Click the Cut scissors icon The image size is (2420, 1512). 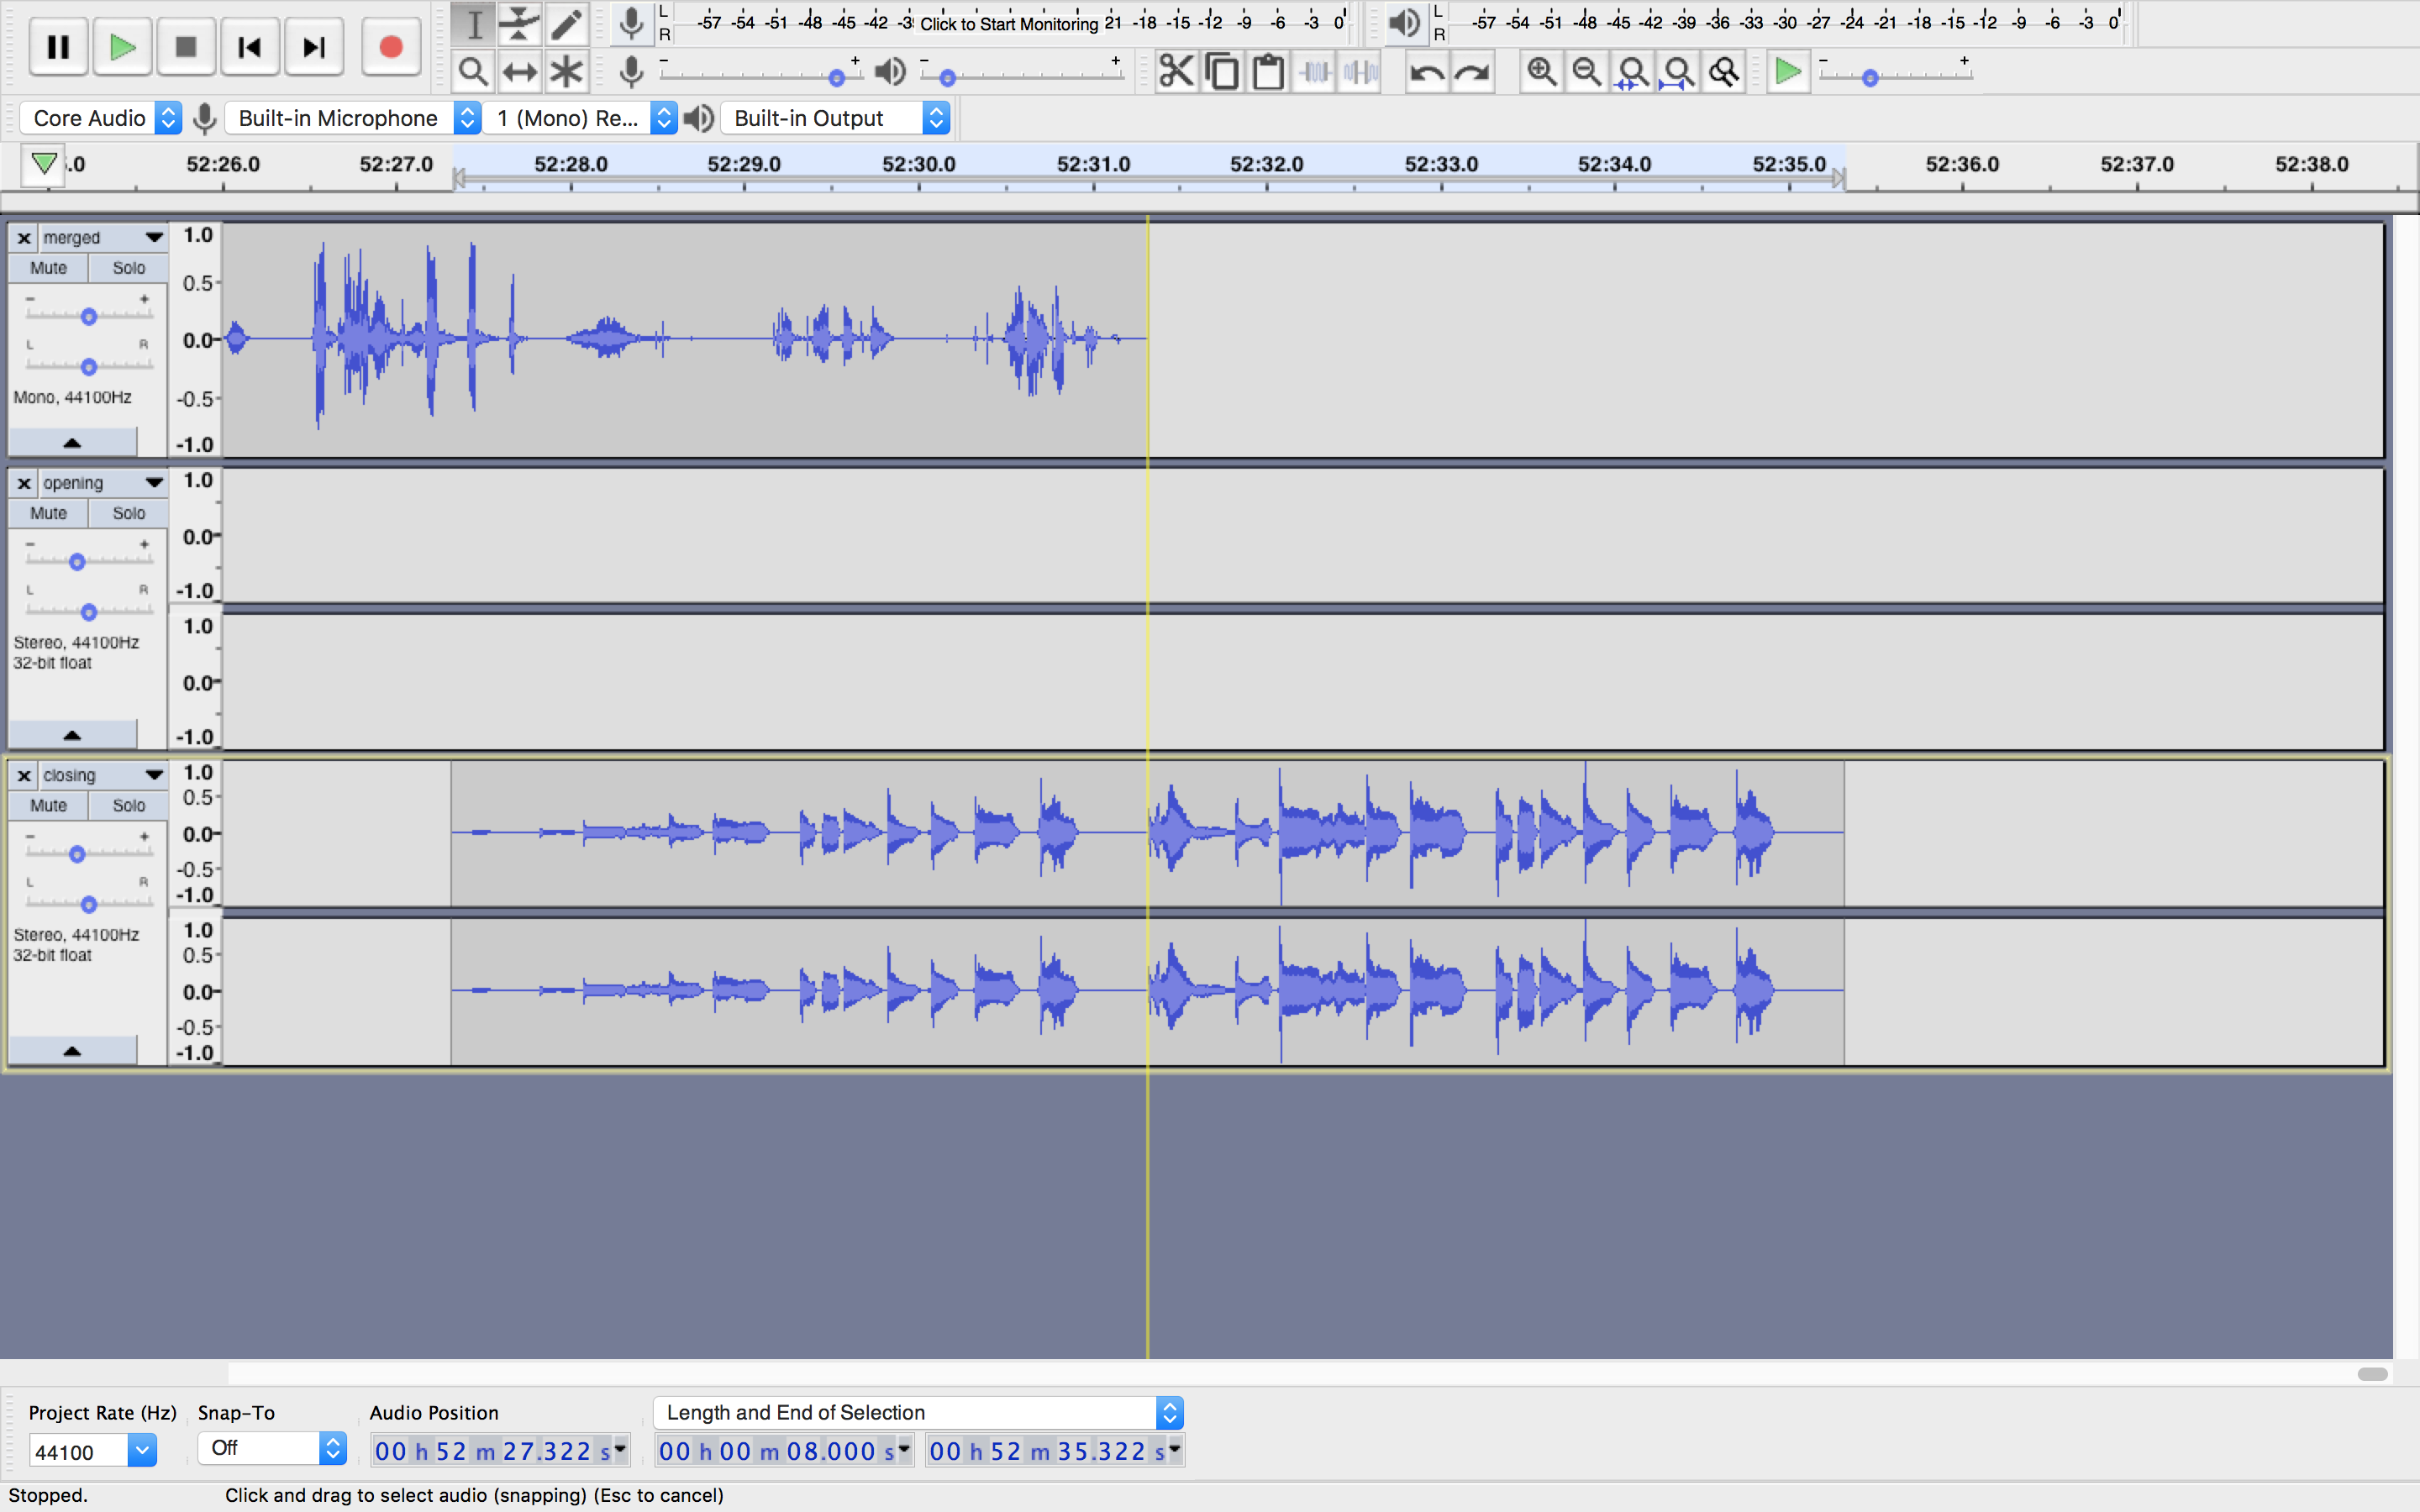[1176, 72]
